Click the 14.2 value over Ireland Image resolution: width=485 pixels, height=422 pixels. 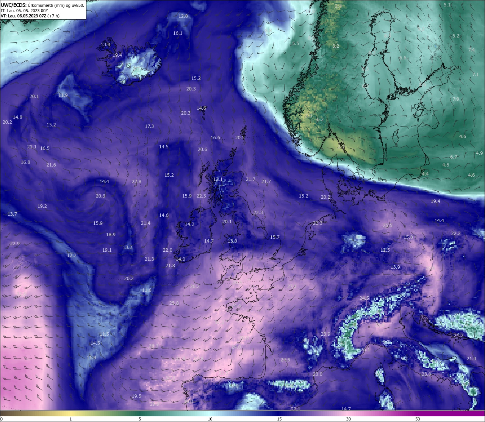pos(189,224)
